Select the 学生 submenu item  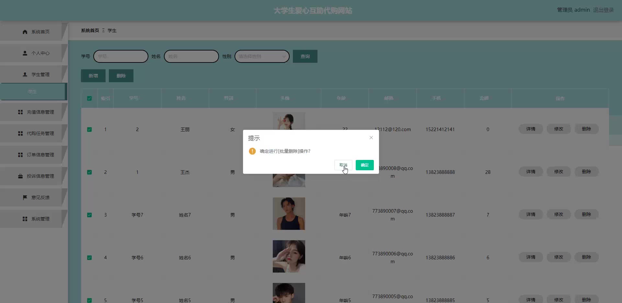click(34, 92)
